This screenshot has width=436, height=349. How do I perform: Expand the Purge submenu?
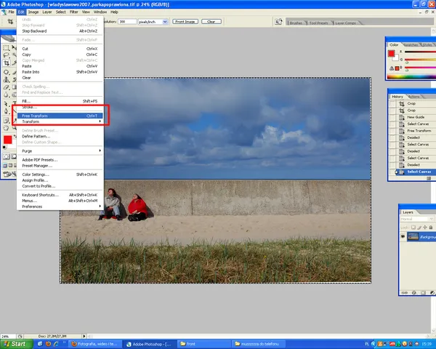[x=60, y=151]
